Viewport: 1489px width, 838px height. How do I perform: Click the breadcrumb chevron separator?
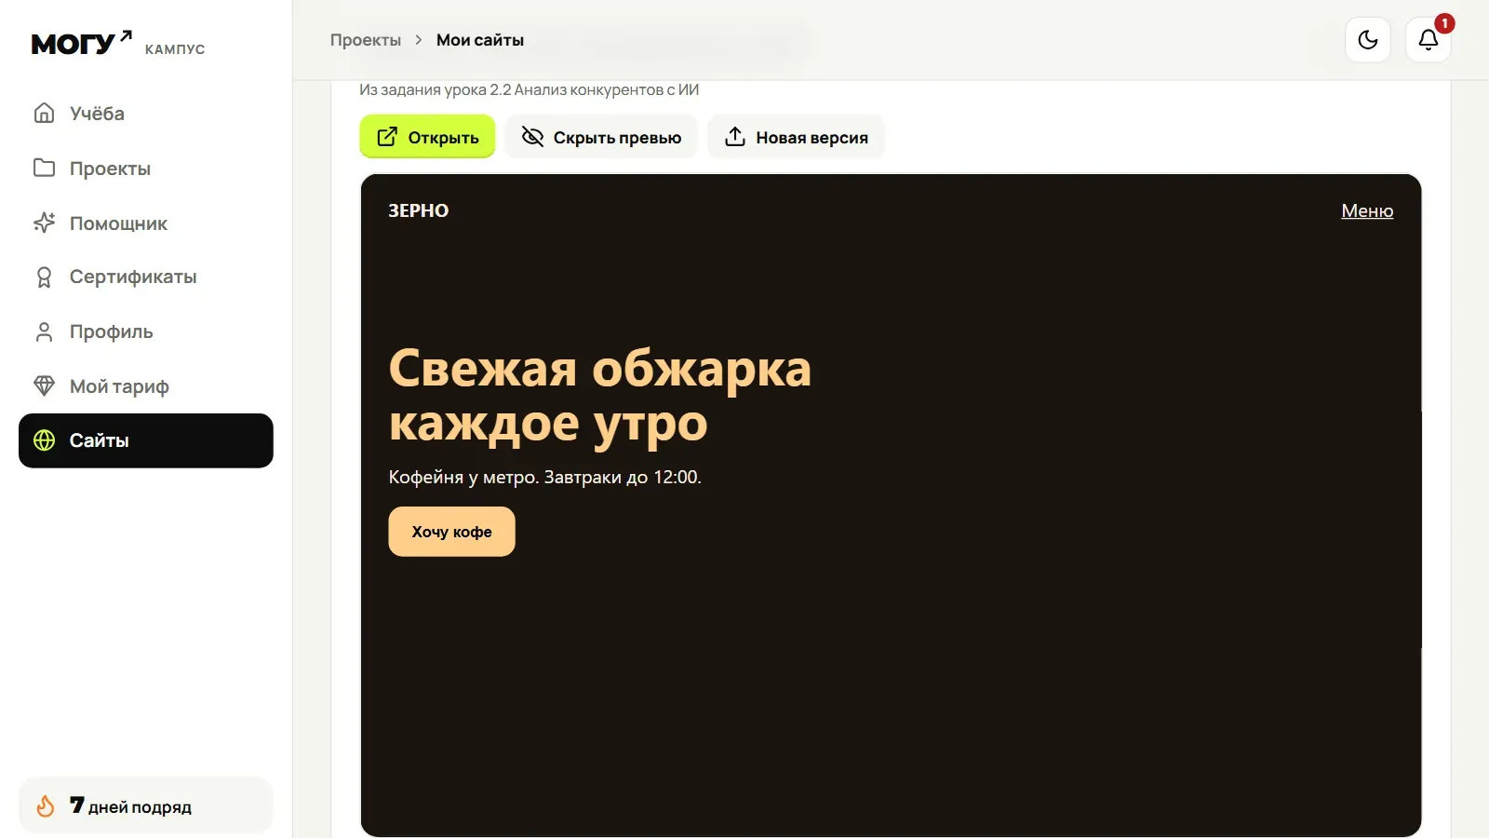419,40
